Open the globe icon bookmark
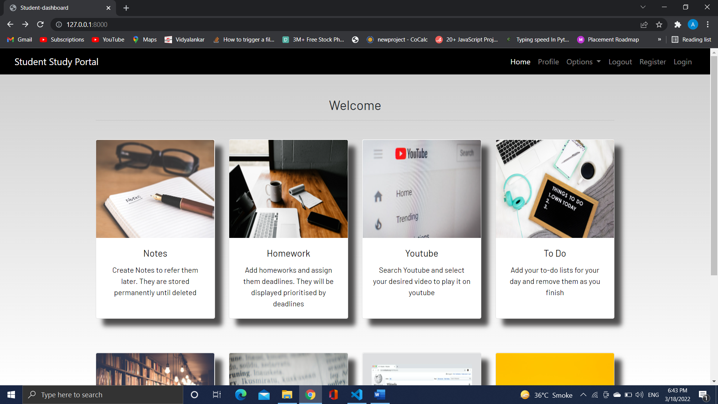The image size is (718, 404). click(x=355, y=40)
